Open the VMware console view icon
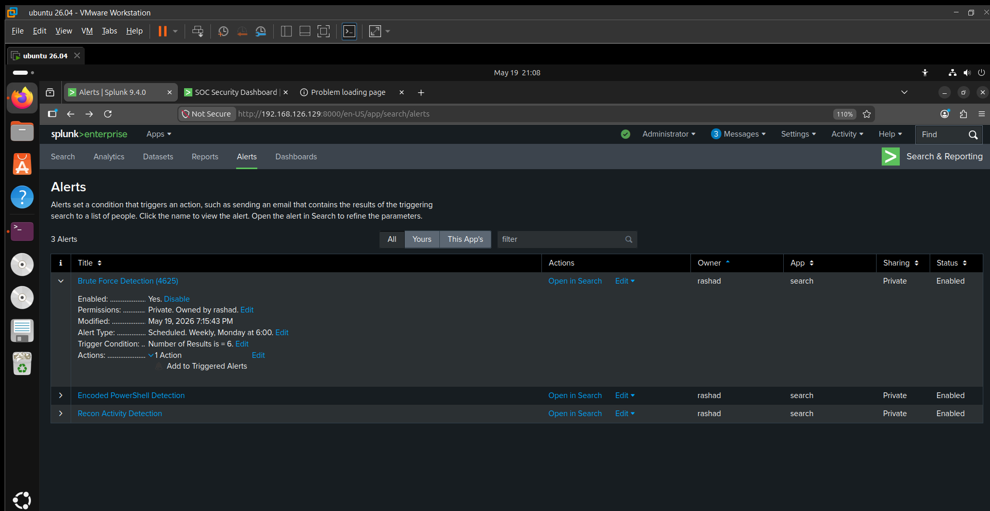Viewport: 990px width, 511px height. pos(349,31)
